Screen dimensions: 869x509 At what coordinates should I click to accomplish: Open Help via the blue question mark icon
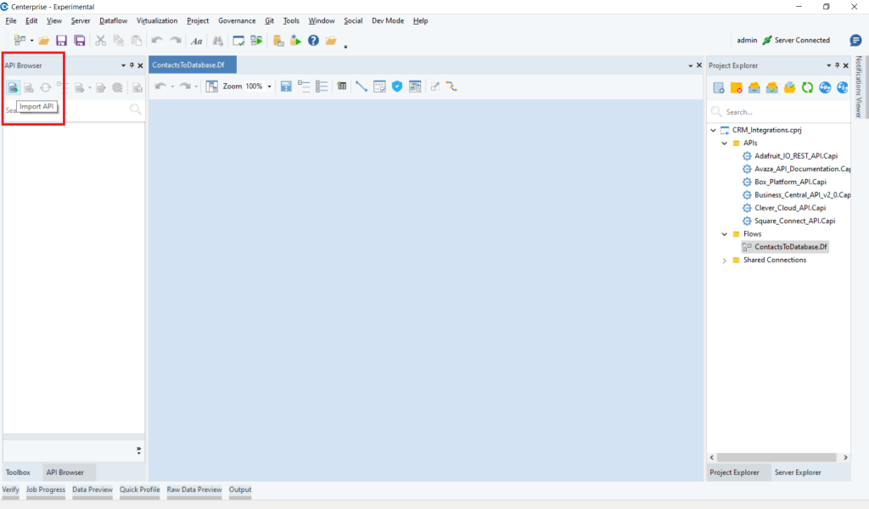tap(313, 40)
